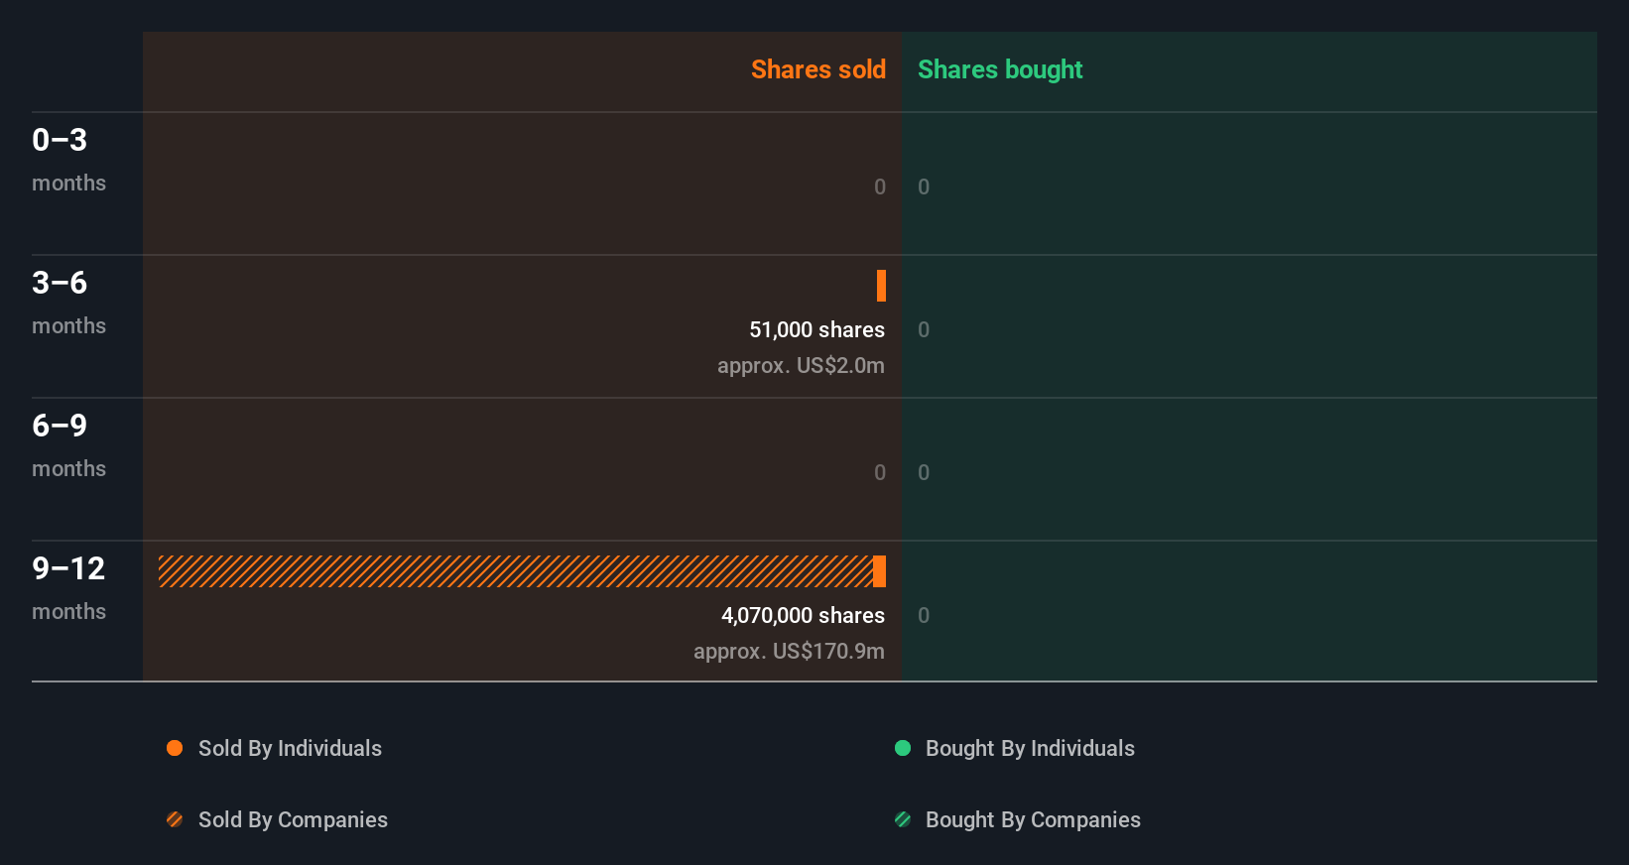Select the Bought By Individuals legend label
This screenshot has width=1629, height=865.
(x=1030, y=748)
